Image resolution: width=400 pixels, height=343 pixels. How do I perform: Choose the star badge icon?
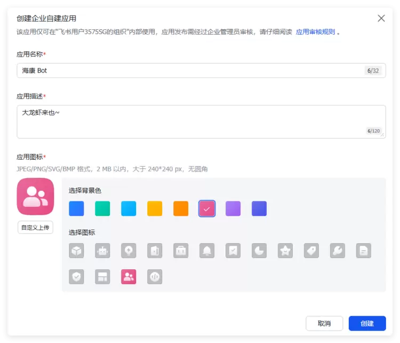tap(285, 251)
